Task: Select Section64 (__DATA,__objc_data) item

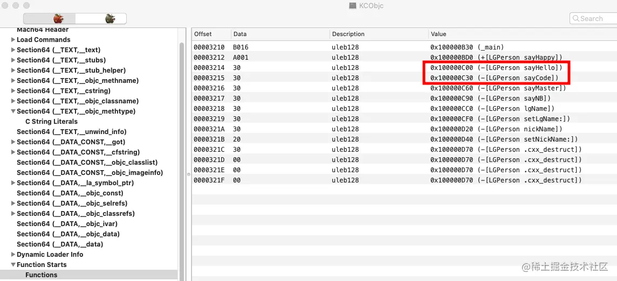Action: (68, 234)
